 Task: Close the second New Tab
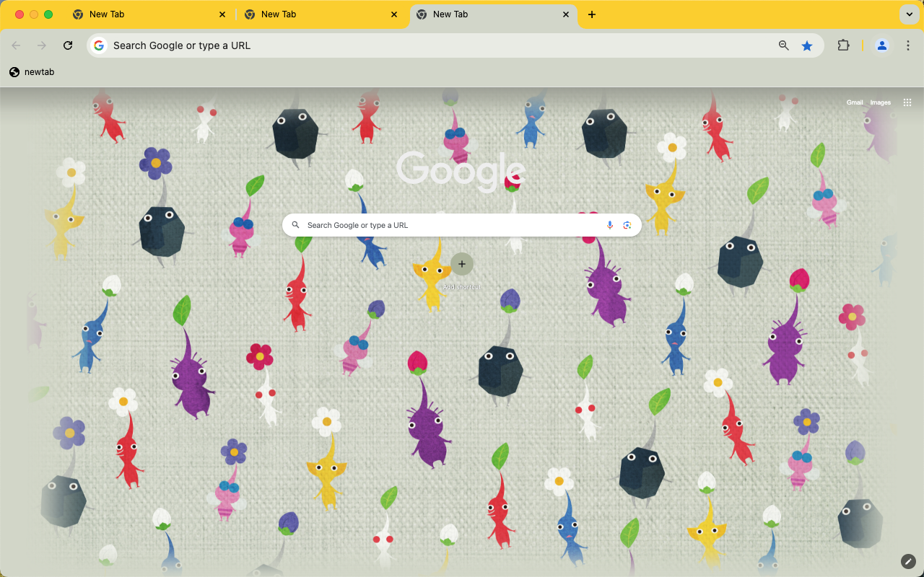(393, 14)
